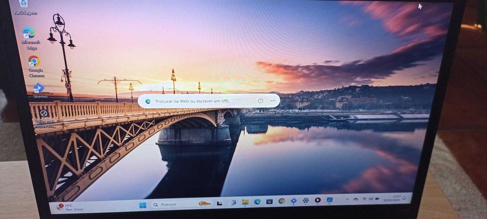Open Stremio from the taskbar
Viewport: 487px width, 219px height.
coord(294,201)
